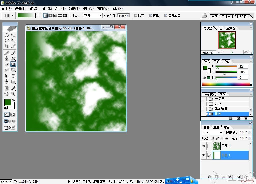Toggle the 反向 reverse checkbox
256x184 pixels.
136,15
